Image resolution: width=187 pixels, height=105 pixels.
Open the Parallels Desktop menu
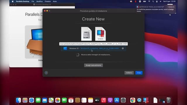22,1
